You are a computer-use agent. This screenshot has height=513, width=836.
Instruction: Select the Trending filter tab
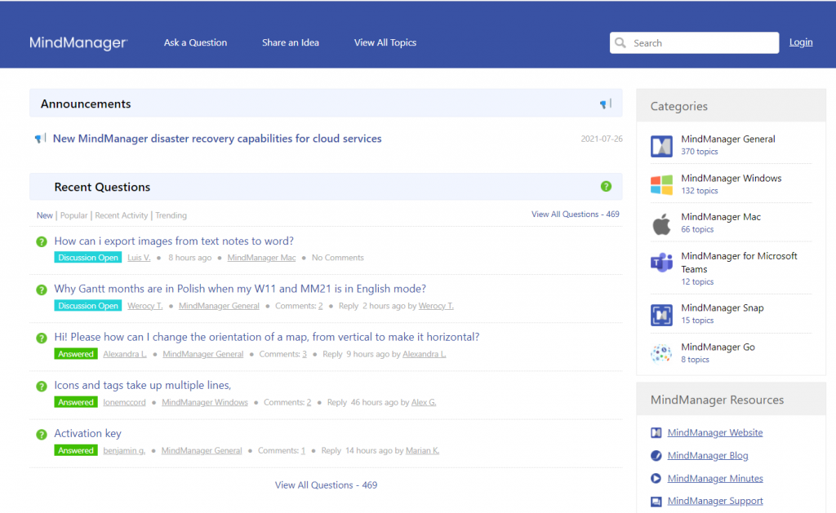coord(171,215)
